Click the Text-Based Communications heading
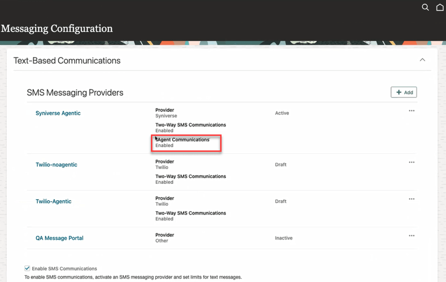The height and width of the screenshot is (282, 446). (67, 61)
